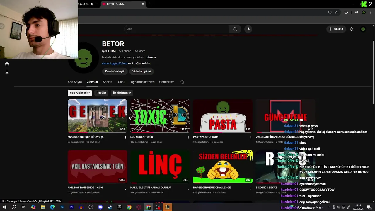
Task: Expand channel description via ...devamı
Action: [x=150, y=57]
